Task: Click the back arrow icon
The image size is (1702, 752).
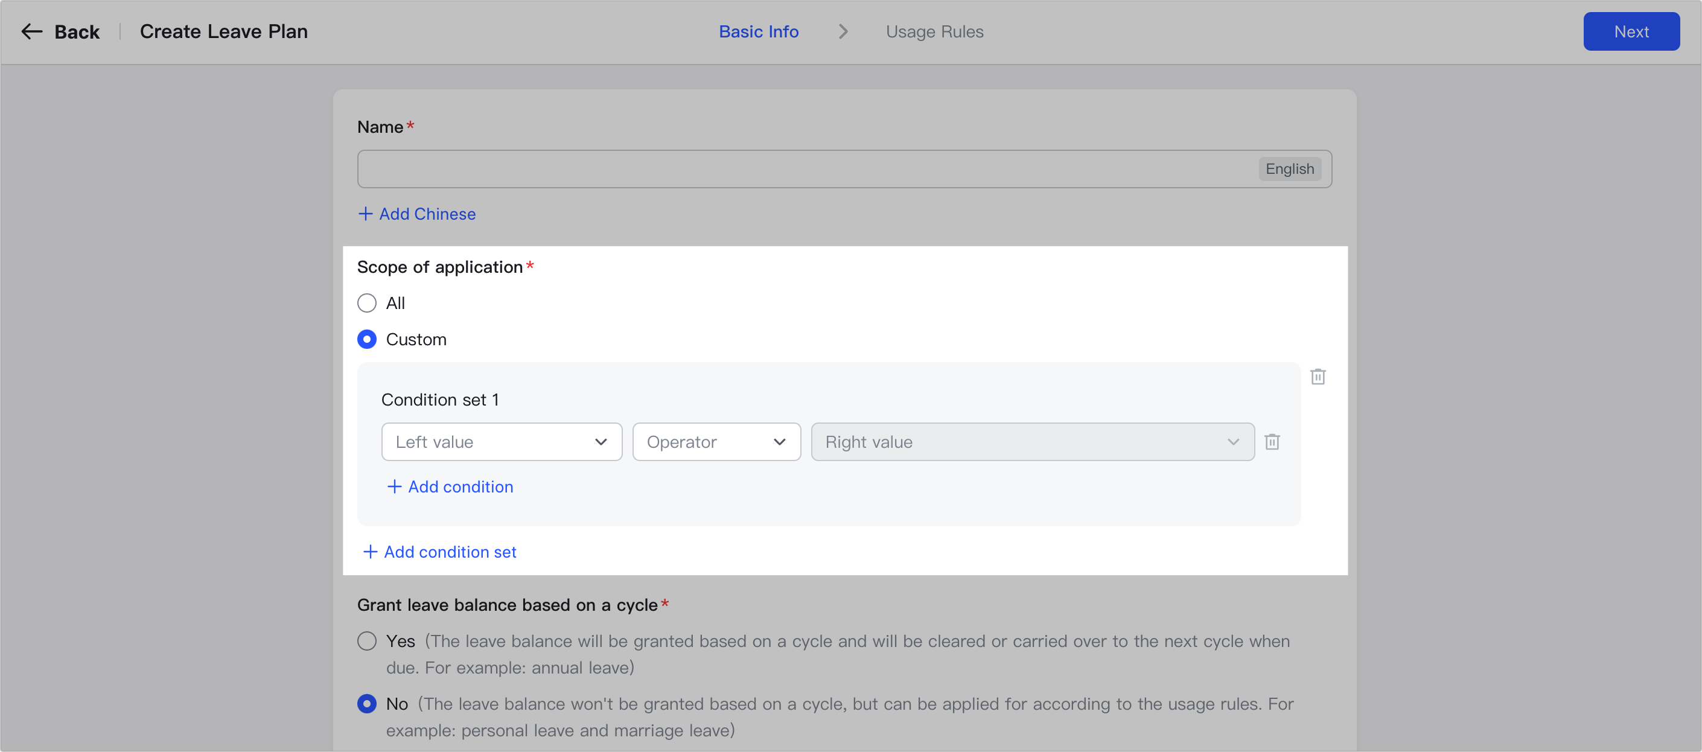Action: 31,31
